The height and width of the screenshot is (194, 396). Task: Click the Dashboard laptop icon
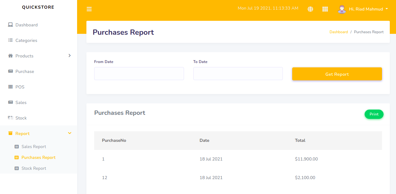pyautogui.click(x=10, y=25)
